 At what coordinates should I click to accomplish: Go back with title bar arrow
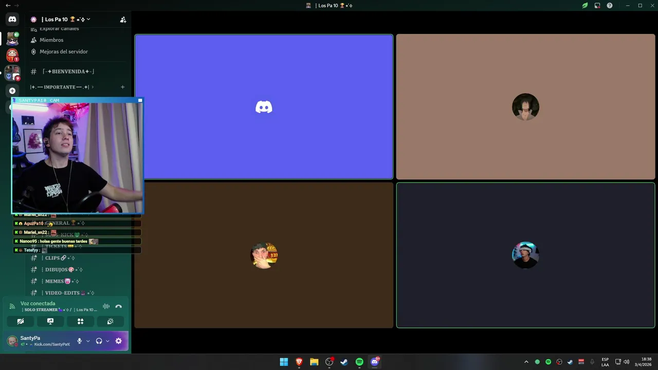[8, 5]
